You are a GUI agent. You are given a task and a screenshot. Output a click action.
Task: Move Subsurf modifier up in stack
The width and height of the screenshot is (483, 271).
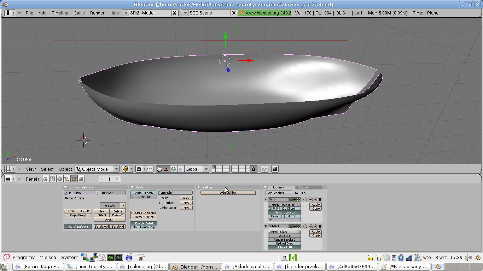[x=311, y=226]
